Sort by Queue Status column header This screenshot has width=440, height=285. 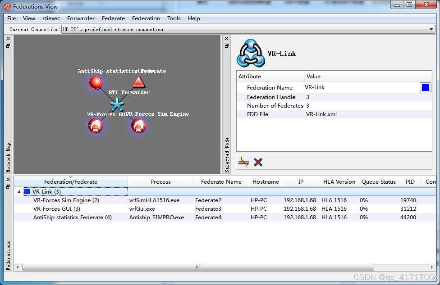378,181
